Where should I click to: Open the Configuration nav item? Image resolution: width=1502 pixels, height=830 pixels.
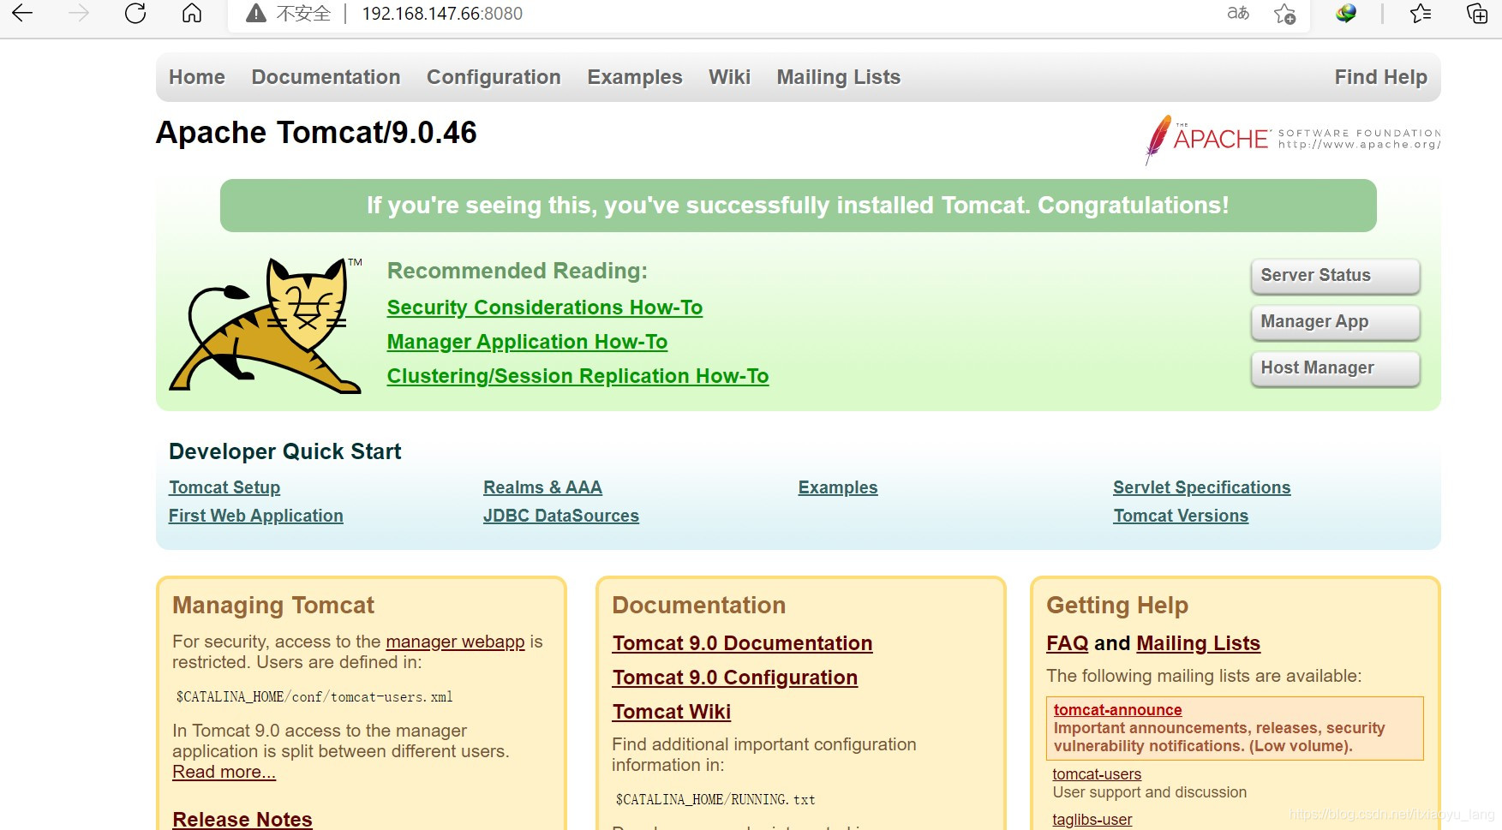(494, 77)
